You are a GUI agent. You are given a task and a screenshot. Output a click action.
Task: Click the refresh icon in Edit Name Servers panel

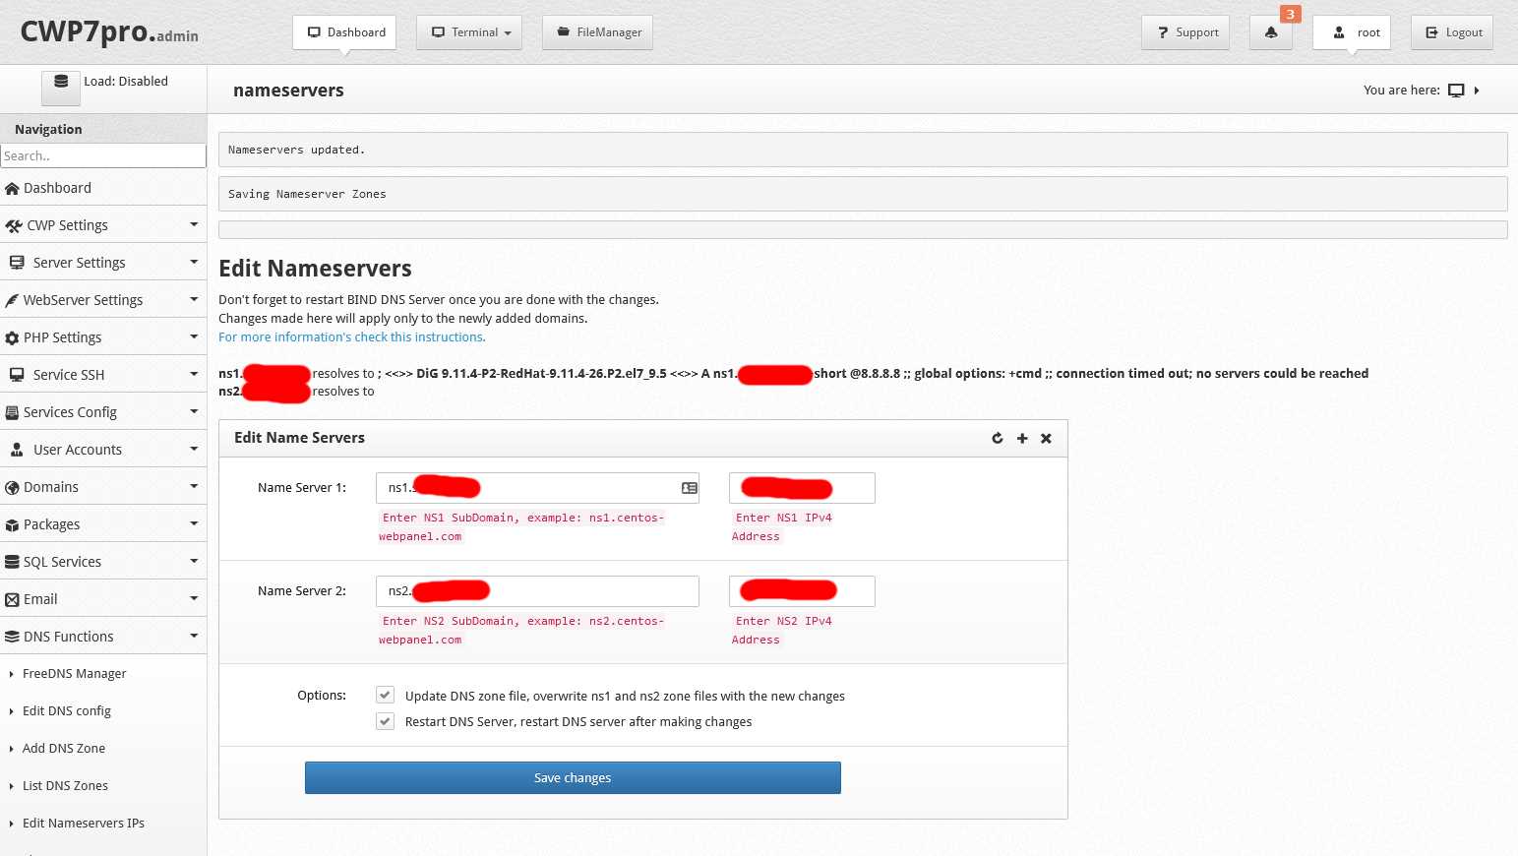[997, 438]
